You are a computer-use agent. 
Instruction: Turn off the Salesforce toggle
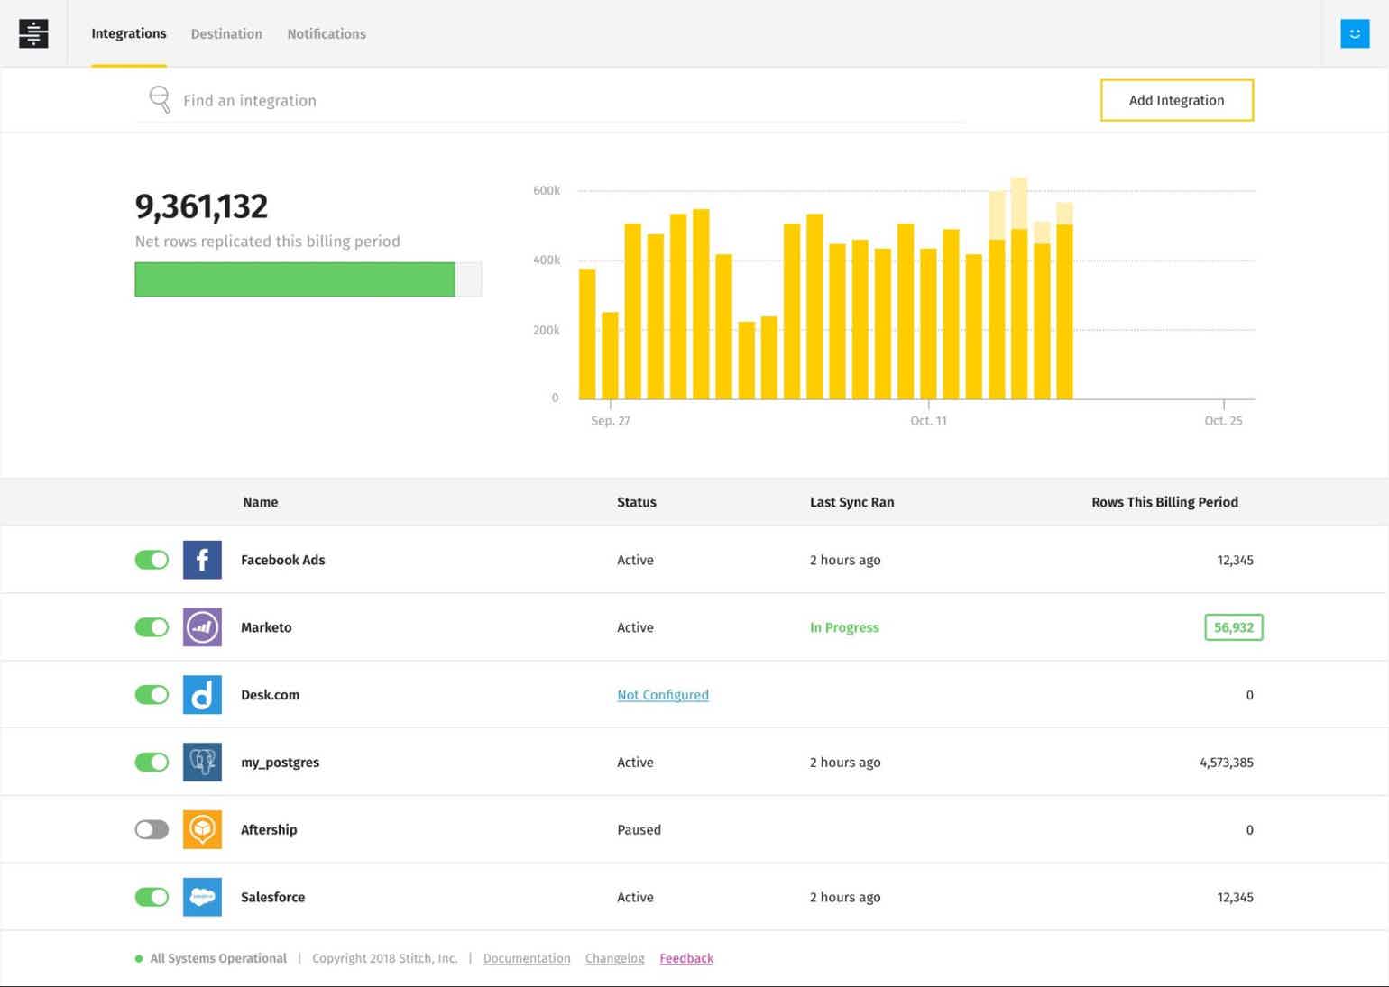[x=151, y=896]
